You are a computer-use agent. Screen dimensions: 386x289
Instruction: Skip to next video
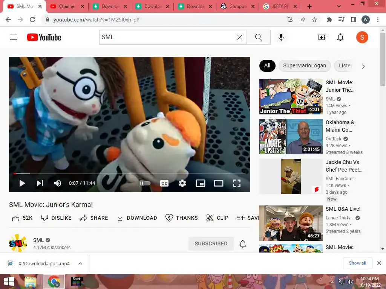tap(40, 183)
